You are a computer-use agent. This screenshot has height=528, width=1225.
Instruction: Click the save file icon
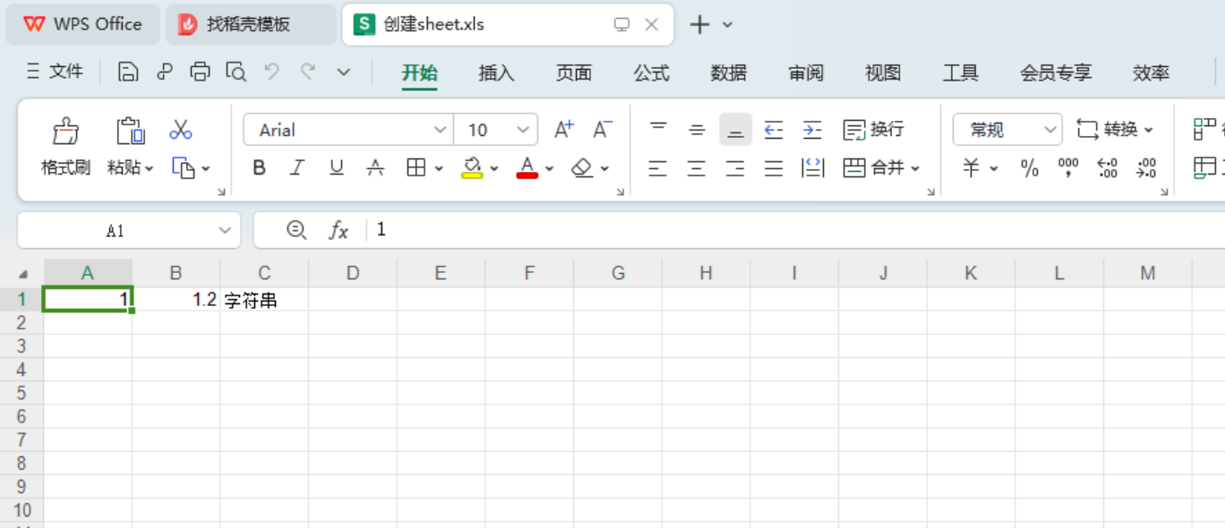[127, 71]
